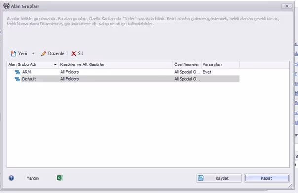Sort by Alan Grubu Adı column header
The width and height of the screenshot is (298, 193).
[33, 64]
